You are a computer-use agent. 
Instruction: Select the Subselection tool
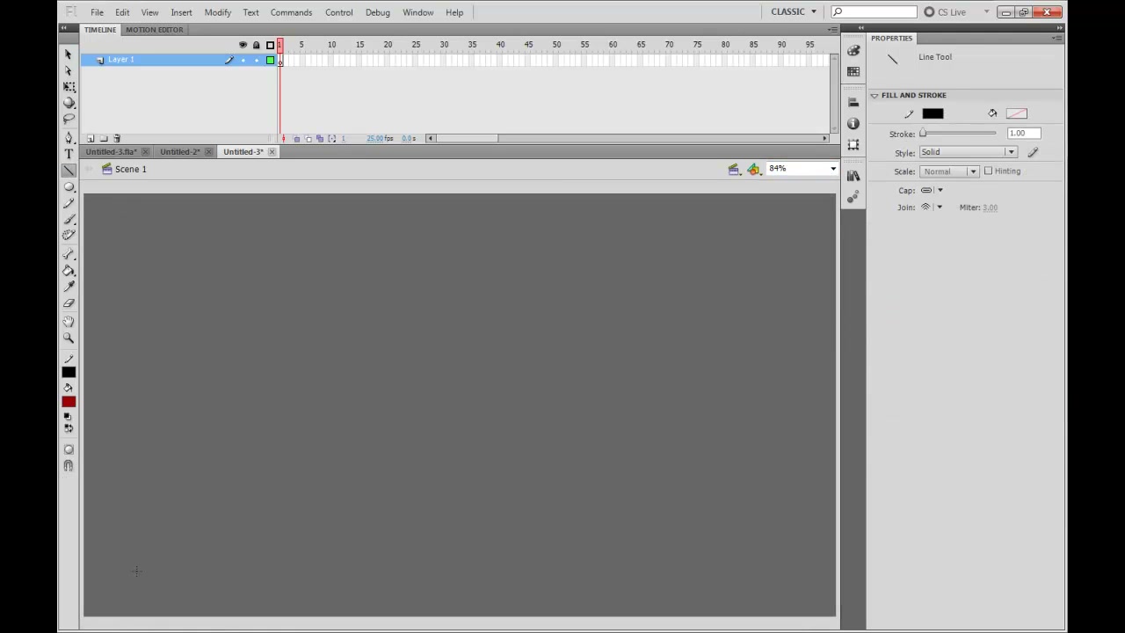69,70
